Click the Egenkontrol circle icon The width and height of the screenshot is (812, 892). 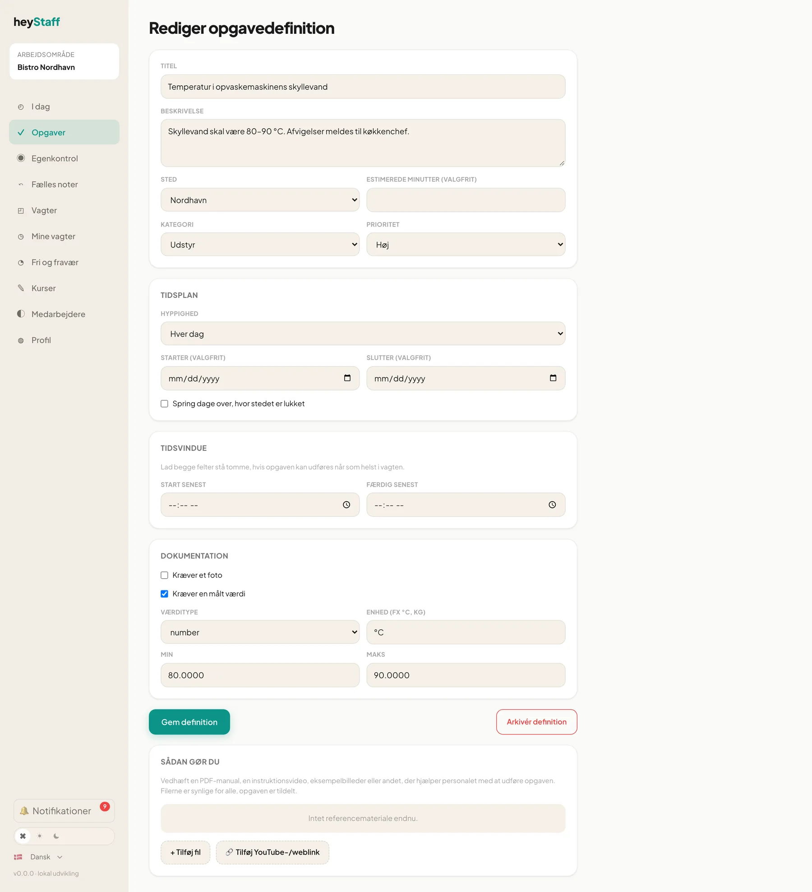(21, 158)
